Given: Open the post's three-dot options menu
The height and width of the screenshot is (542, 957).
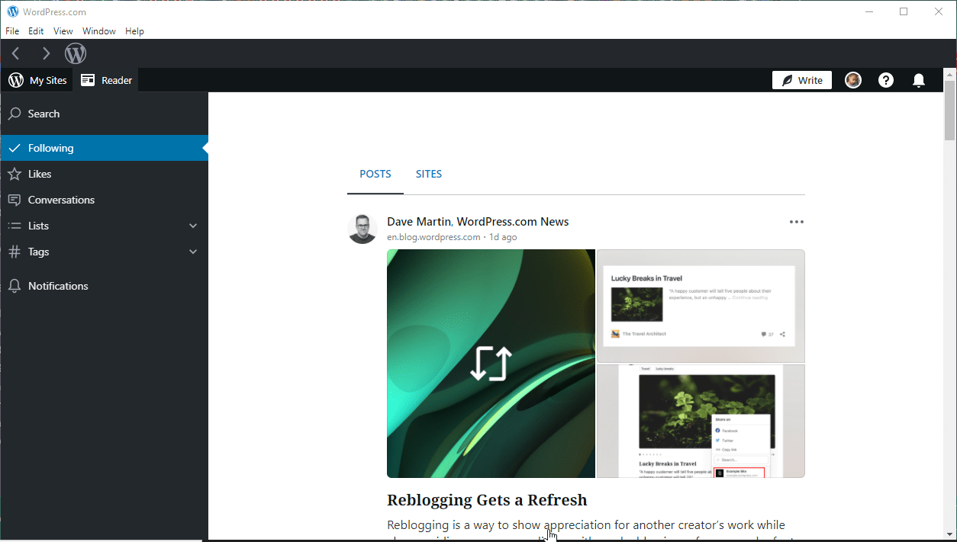Looking at the screenshot, I should tap(796, 222).
